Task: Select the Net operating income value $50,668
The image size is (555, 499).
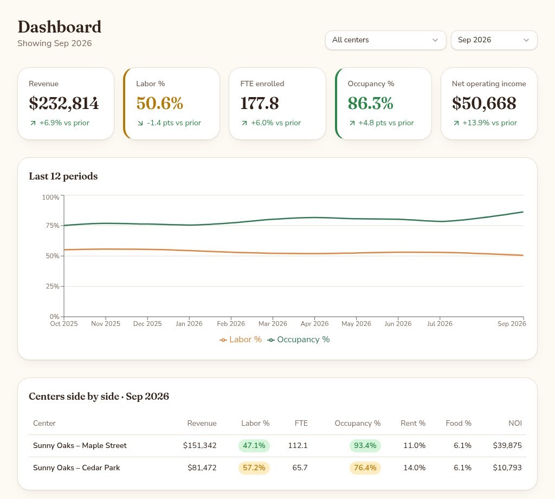Action: [484, 104]
